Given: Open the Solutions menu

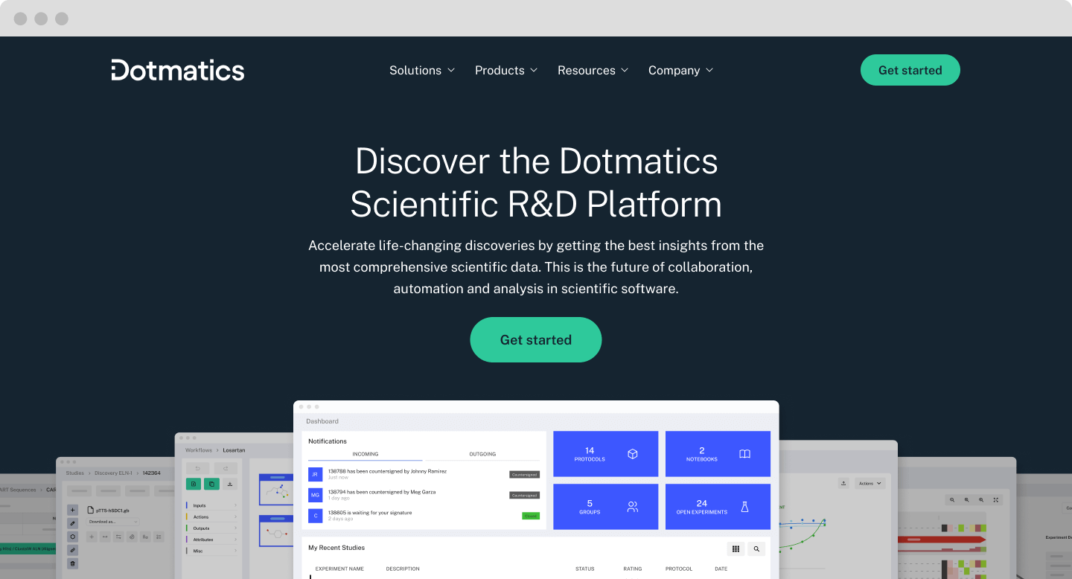Looking at the screenshot, I should click(x=422, y=70).
